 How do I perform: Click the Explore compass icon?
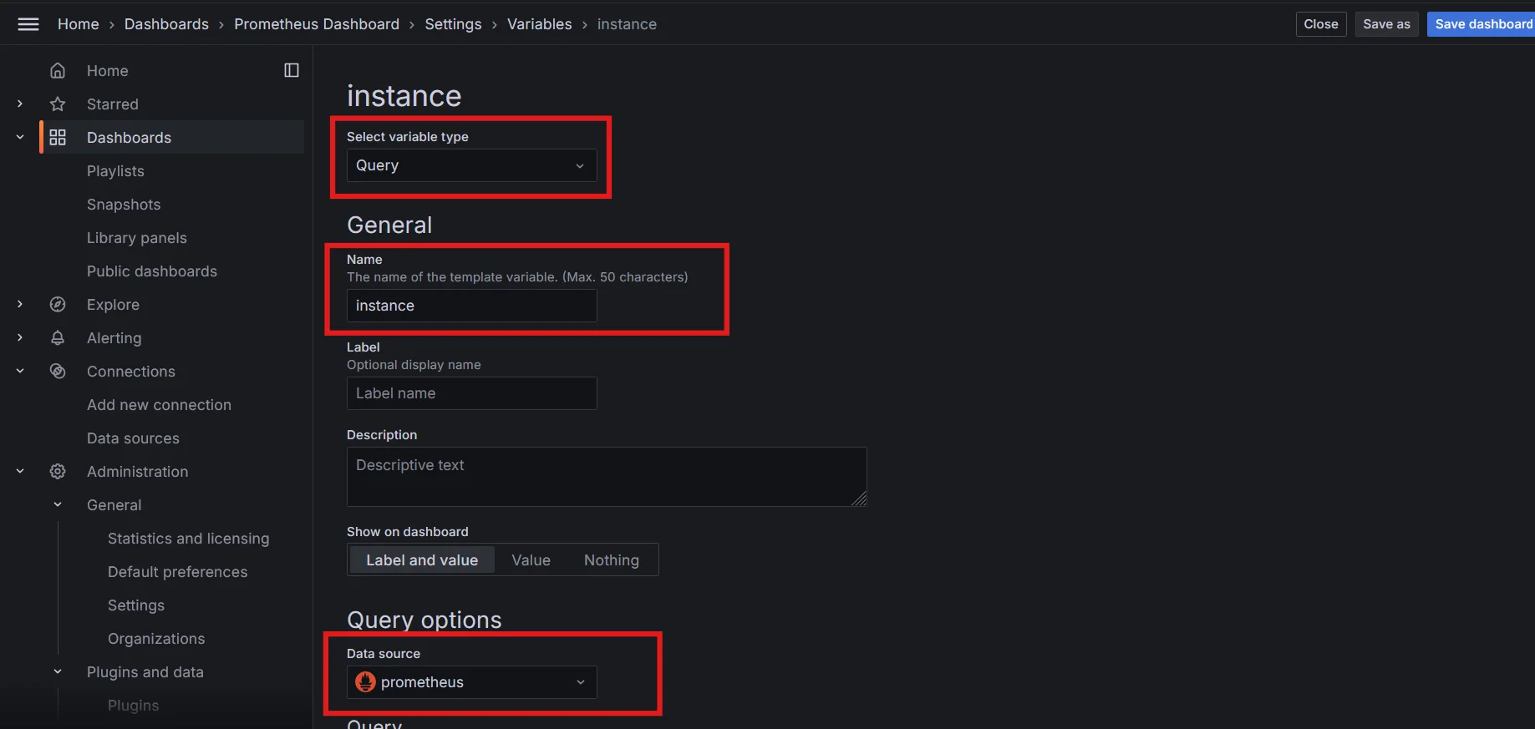(x=58, y=305)
